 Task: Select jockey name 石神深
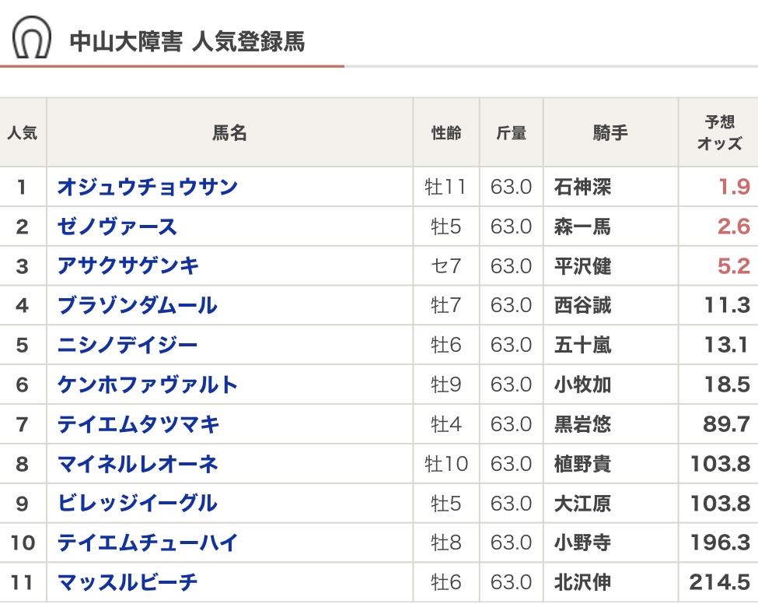tap(582, 187)
